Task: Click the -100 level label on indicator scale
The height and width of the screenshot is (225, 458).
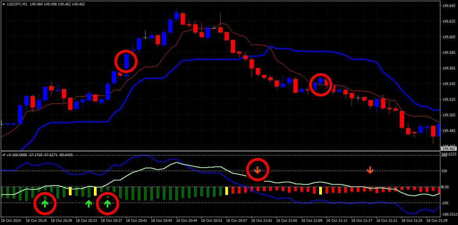Action: pyautogui.click(x=445, y=203)
